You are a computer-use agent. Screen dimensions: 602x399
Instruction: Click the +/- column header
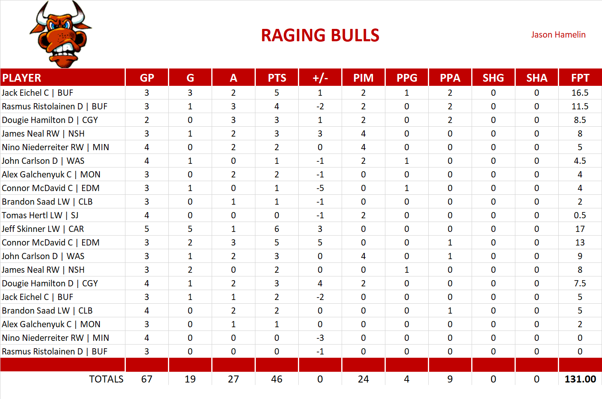320,78
